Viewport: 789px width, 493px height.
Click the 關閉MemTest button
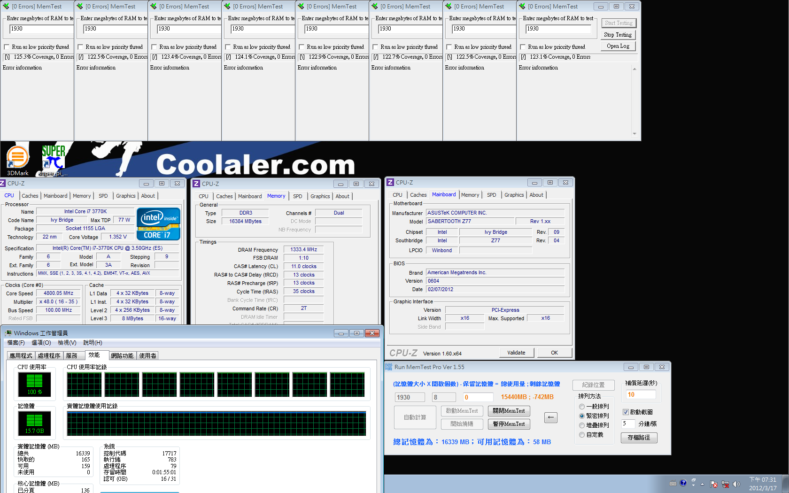509,411
